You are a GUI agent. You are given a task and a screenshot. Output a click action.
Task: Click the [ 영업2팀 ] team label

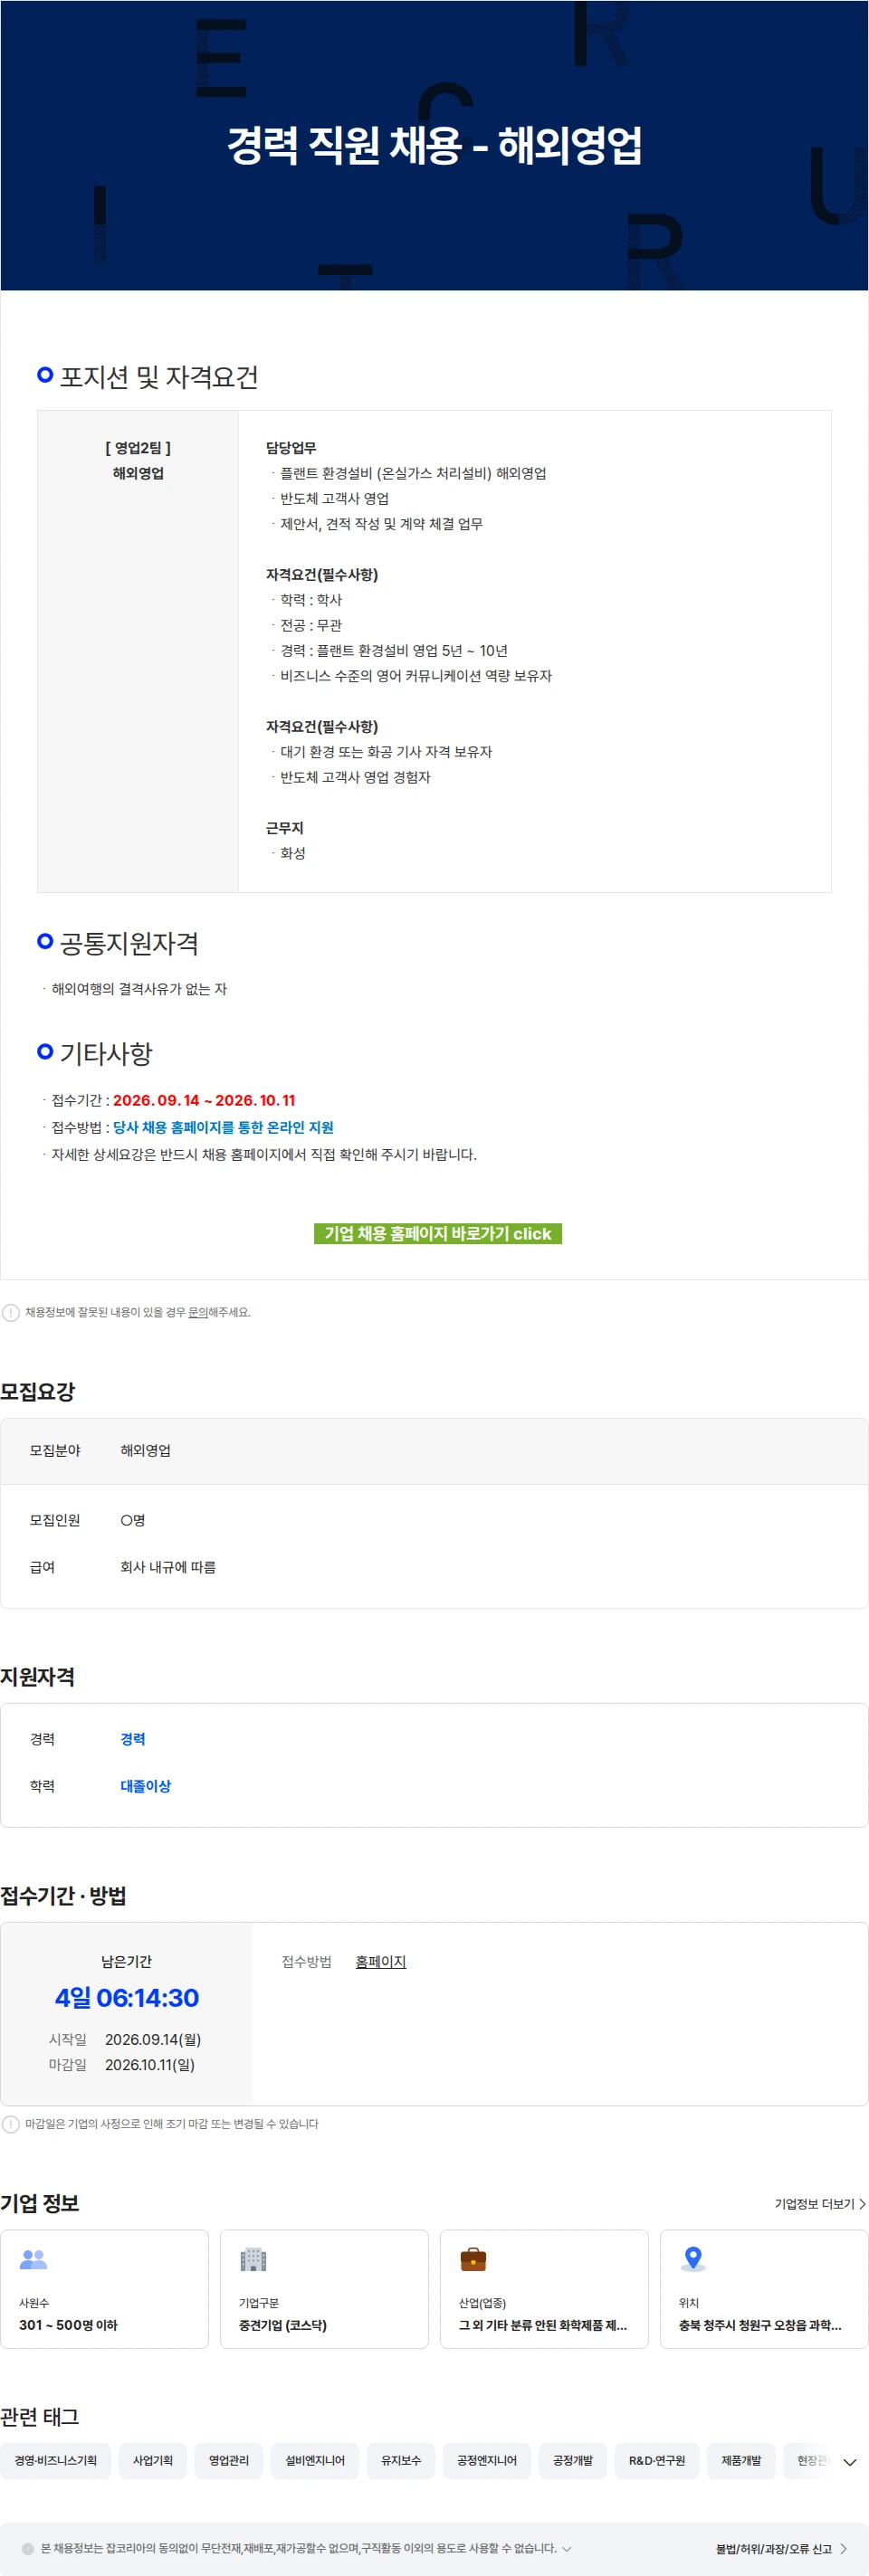coord(138,448)
